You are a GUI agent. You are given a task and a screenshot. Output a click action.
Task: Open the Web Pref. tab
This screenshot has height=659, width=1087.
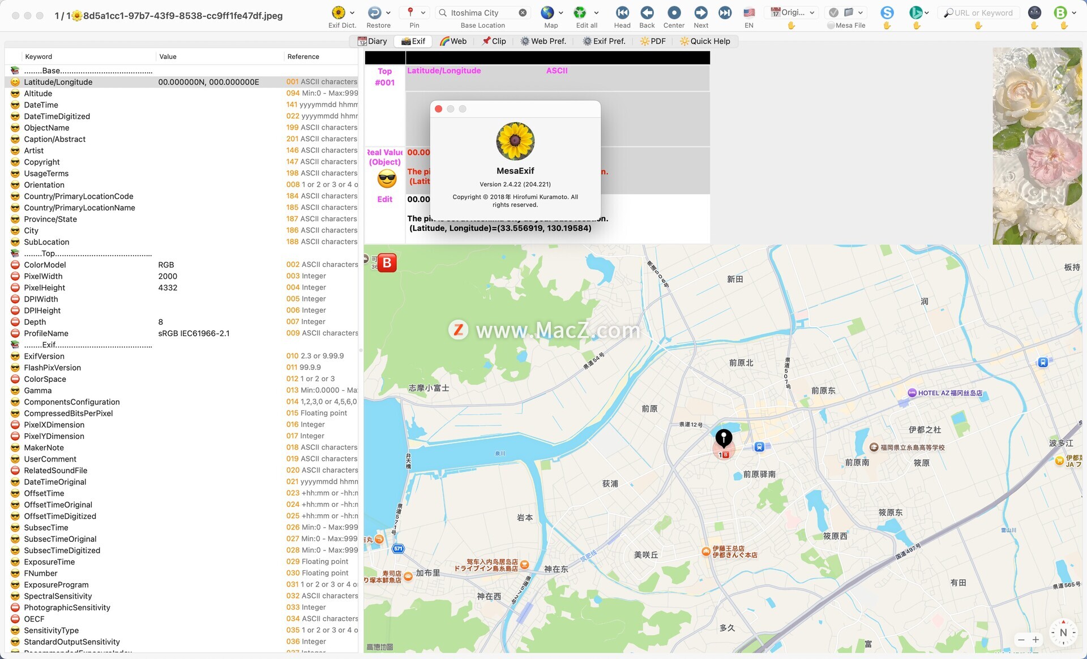[543, 41]
